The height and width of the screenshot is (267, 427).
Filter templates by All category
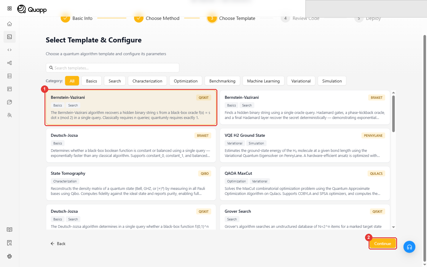coord(72,81)
